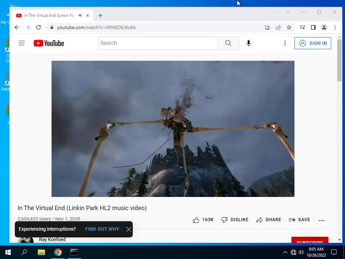Click Ray Koefoed channel avatar

26,240
